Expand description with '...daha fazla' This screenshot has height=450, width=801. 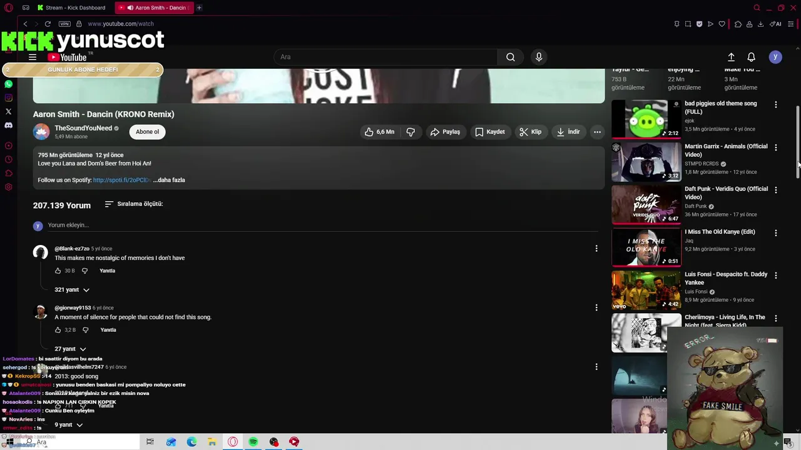(x=169, y=180)
